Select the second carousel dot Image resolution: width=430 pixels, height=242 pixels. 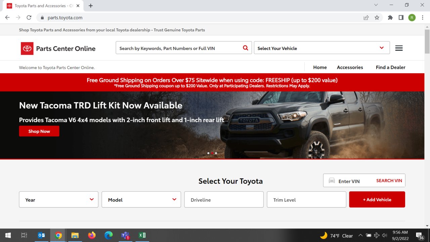(x=212, y=153)
